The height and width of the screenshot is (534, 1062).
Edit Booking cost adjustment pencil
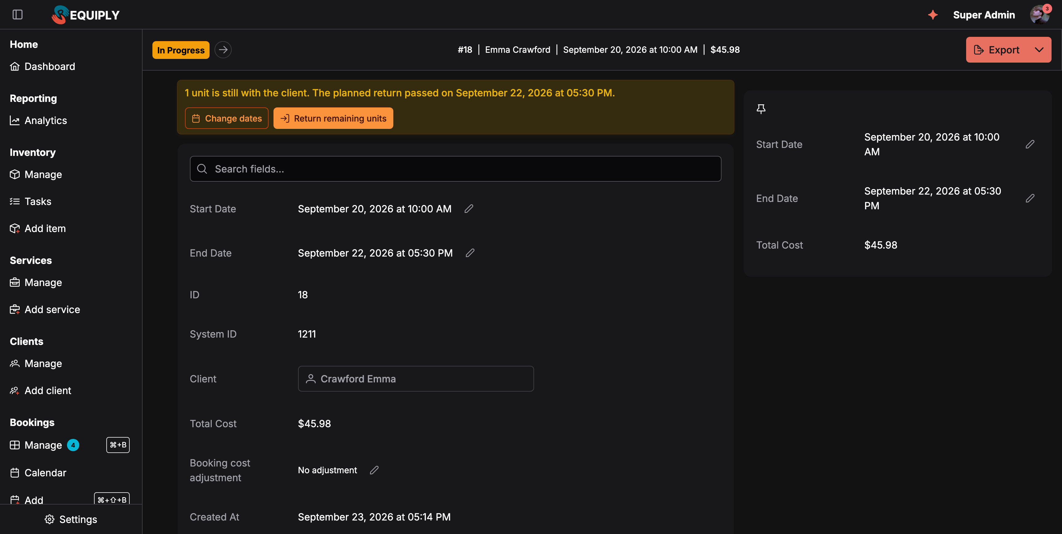click(374, 470)
